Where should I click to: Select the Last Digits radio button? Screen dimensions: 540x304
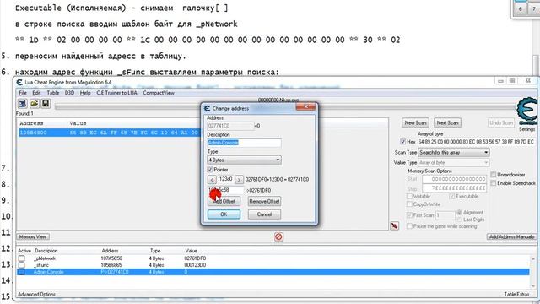pyautogui.click(x=459, y=220)
